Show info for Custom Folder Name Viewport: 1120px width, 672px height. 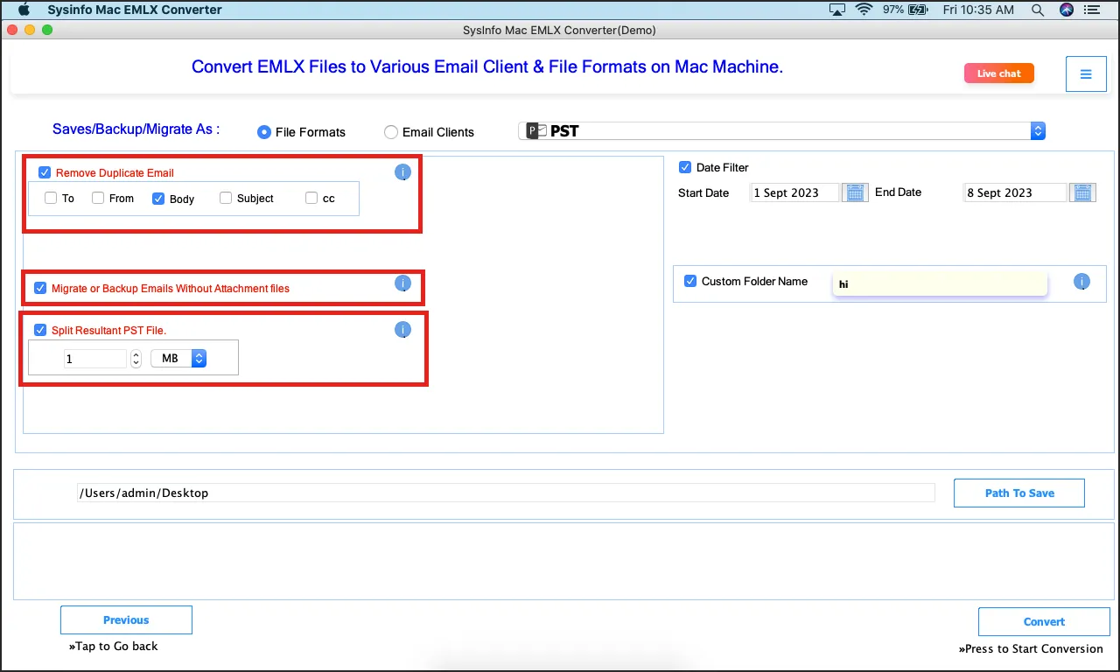point(1082,282)
